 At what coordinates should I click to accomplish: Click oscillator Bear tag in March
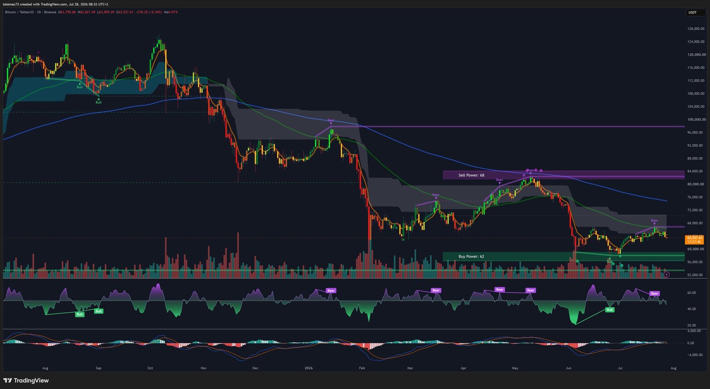click(436, 291)
